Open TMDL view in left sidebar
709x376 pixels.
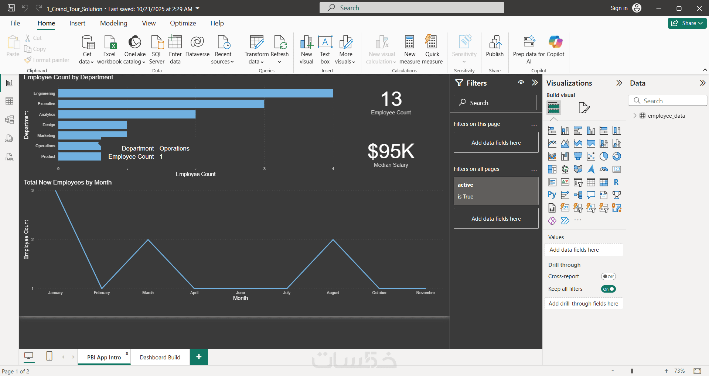(10, 157)
